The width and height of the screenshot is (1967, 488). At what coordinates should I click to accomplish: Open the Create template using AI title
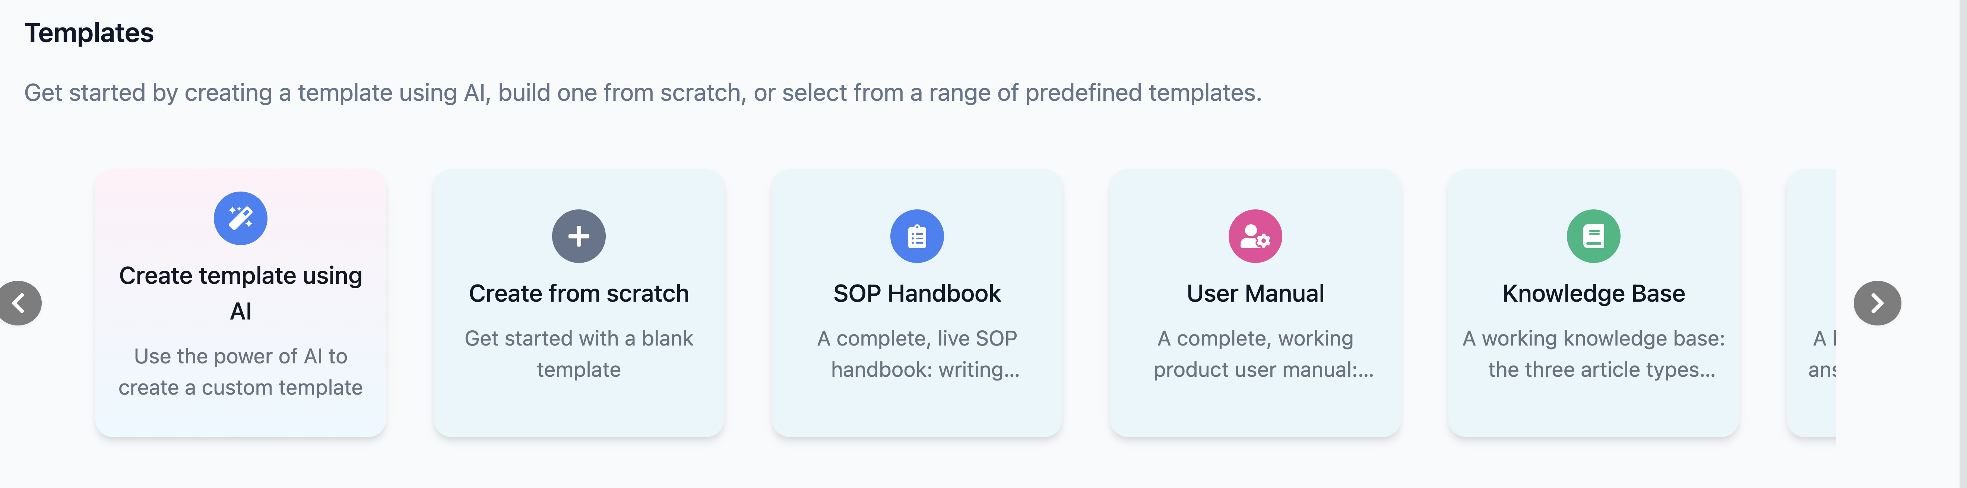(241, 293)
